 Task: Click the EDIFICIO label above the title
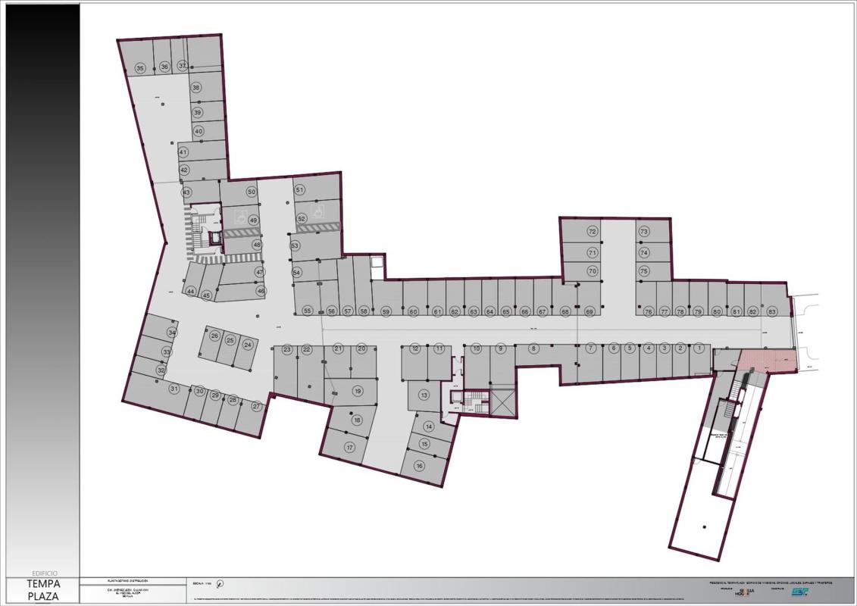[44, 573]
